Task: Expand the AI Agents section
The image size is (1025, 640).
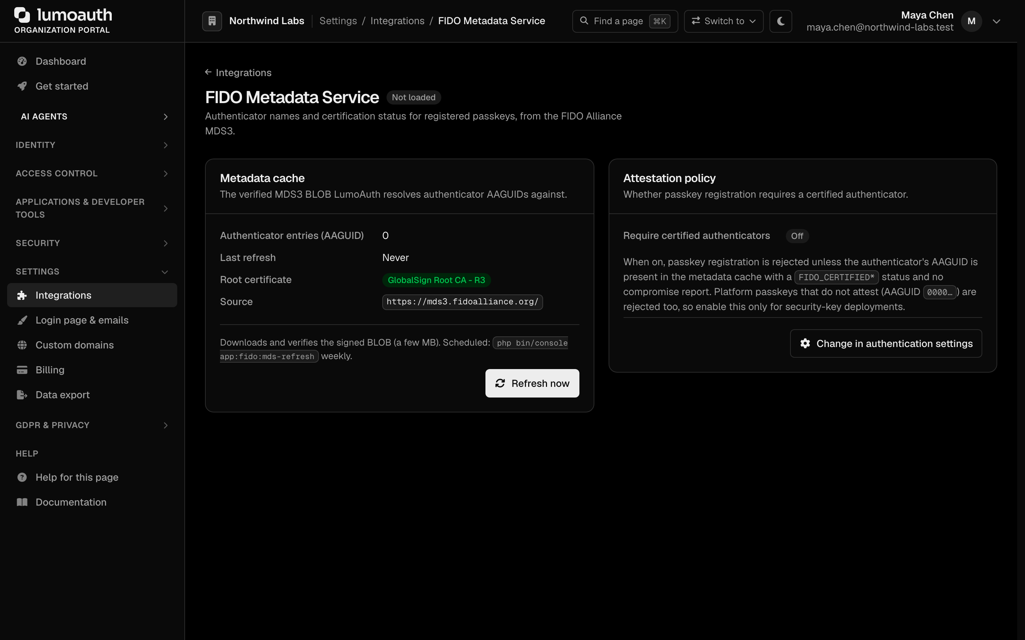Action: tap(92, 117)
